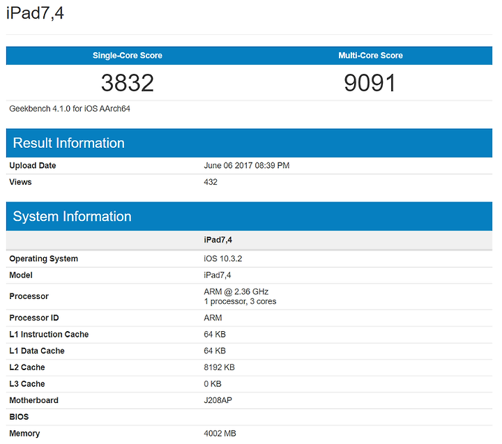Select the 4002 MB memory value
Viewport: 502px width, 444px height.
220,434
